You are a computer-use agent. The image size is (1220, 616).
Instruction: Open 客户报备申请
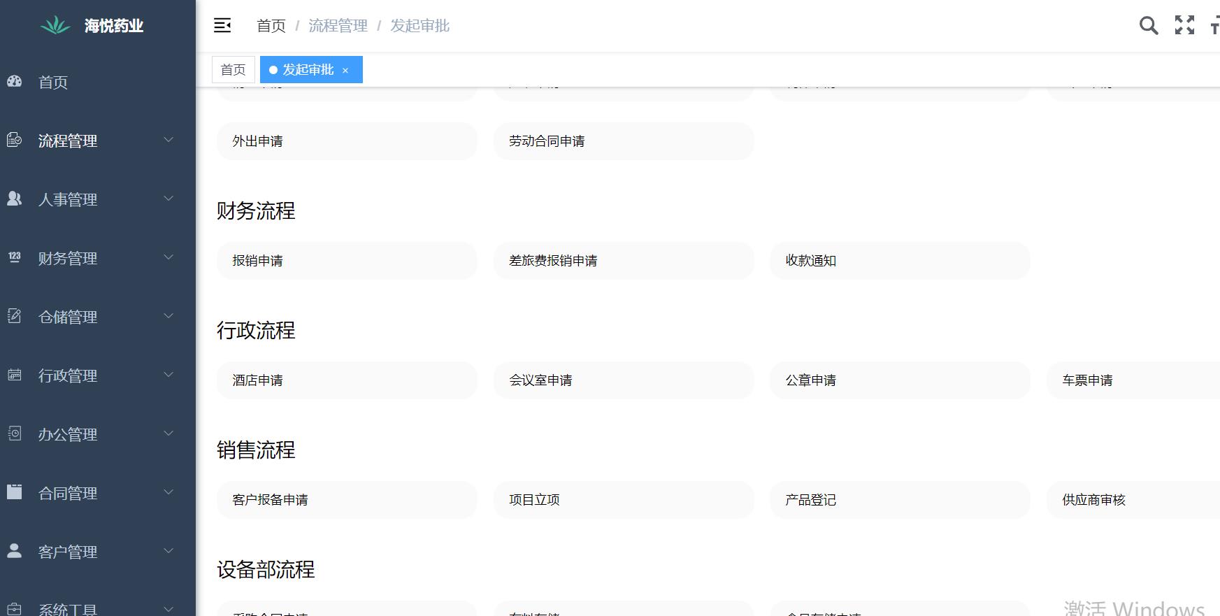pos(347,500)
